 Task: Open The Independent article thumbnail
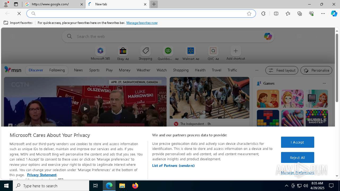210,98
